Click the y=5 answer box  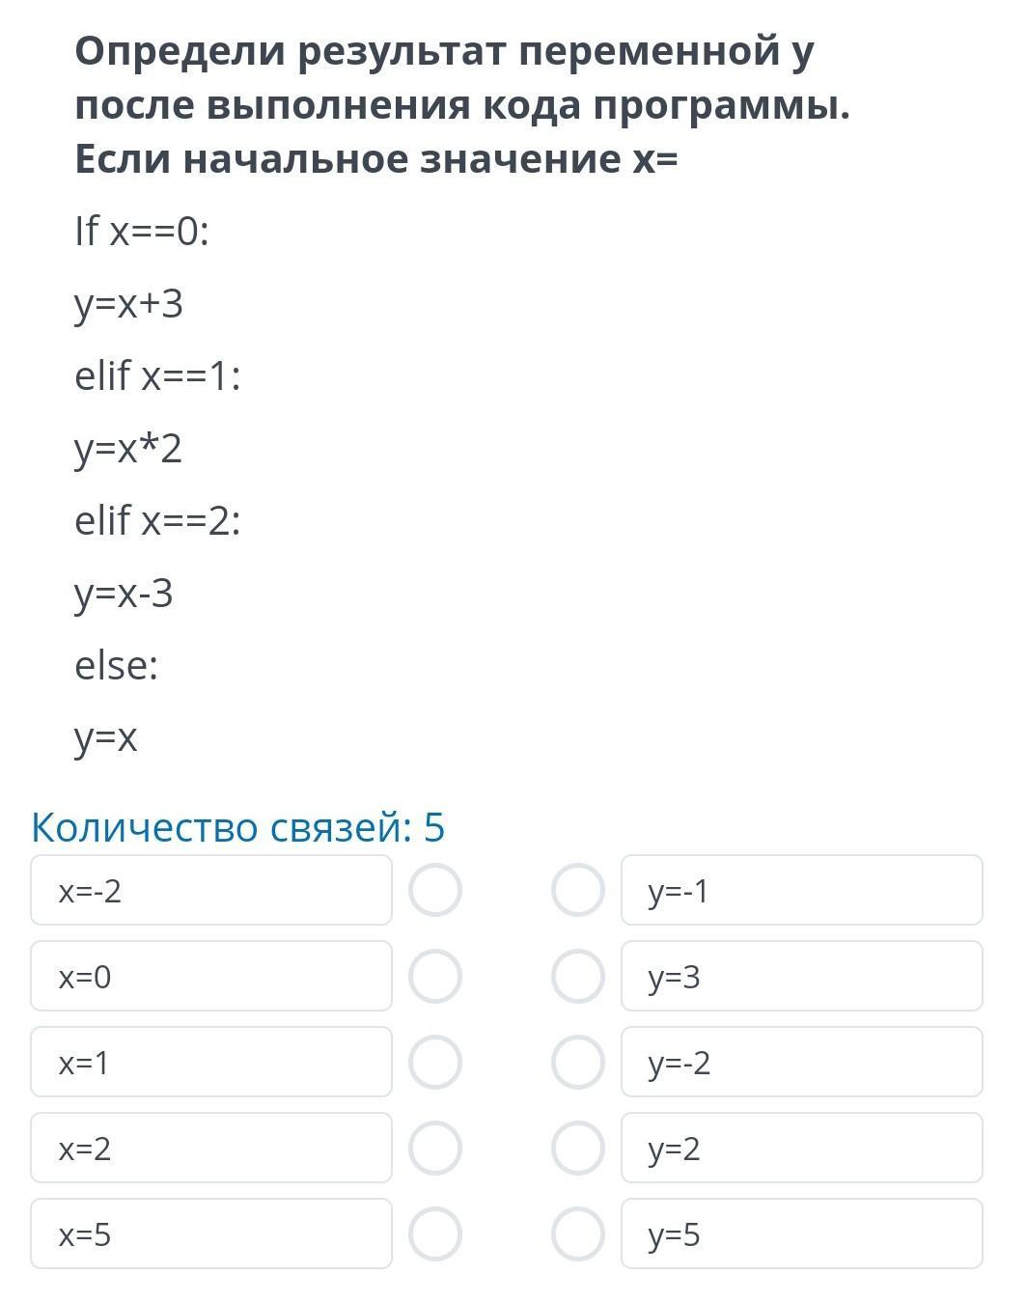801,1233
